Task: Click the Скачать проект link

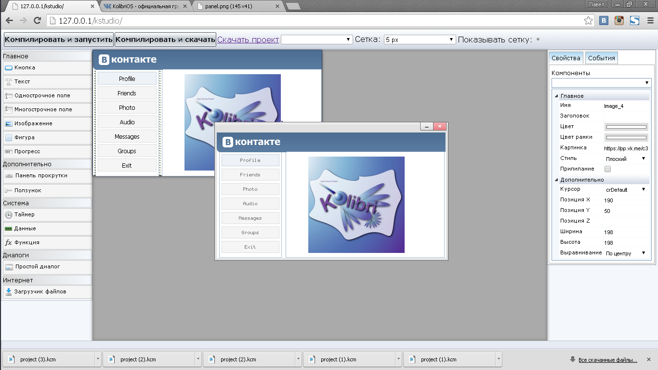Action: coord(248,40)
